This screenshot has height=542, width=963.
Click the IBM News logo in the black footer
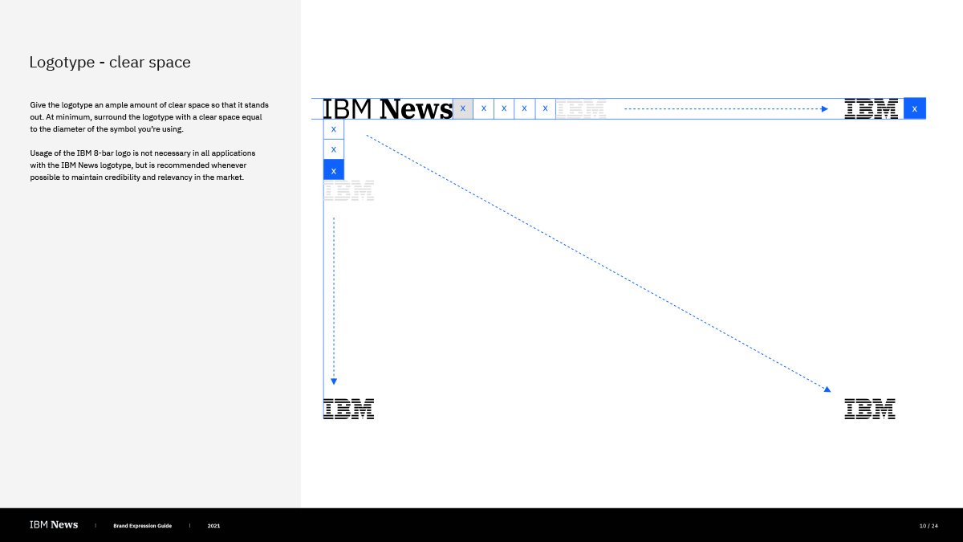(x=54, y=525)
